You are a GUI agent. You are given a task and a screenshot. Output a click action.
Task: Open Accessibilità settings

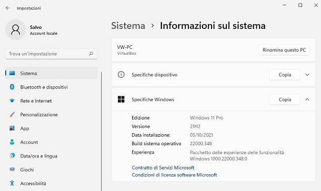(51, 183)
